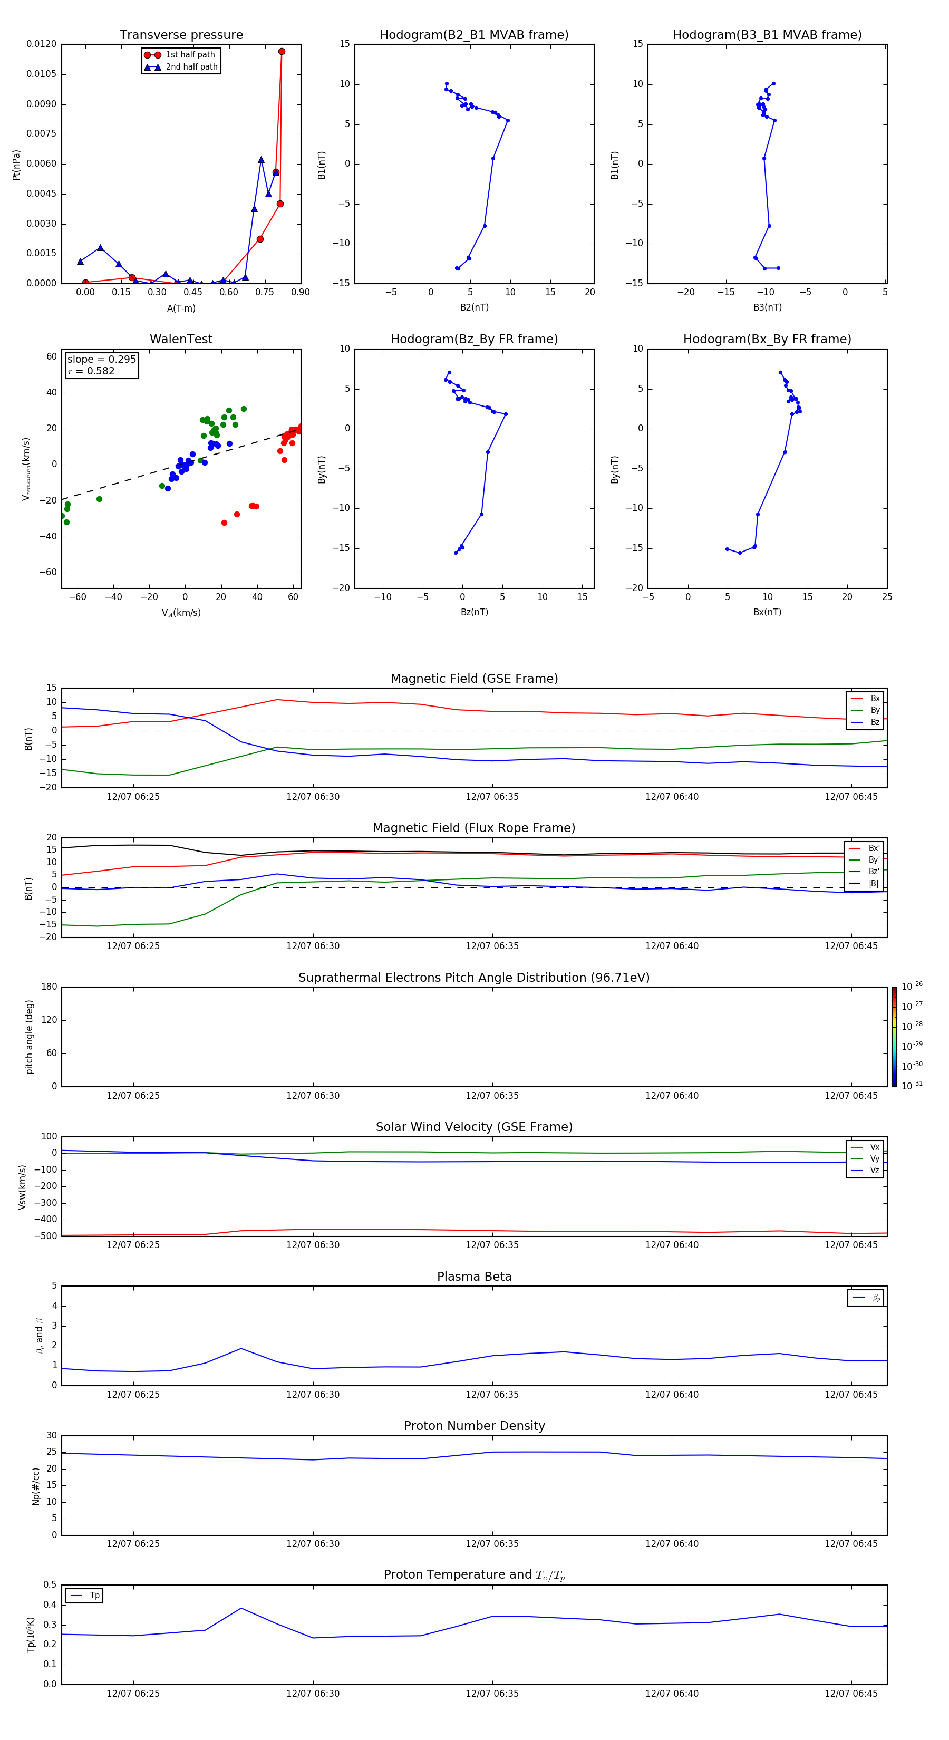The image size is (949, 1740).
Task: Click the 12/07 06:30 tick in the Plasma Beta plot
Action: point(313,1394)
